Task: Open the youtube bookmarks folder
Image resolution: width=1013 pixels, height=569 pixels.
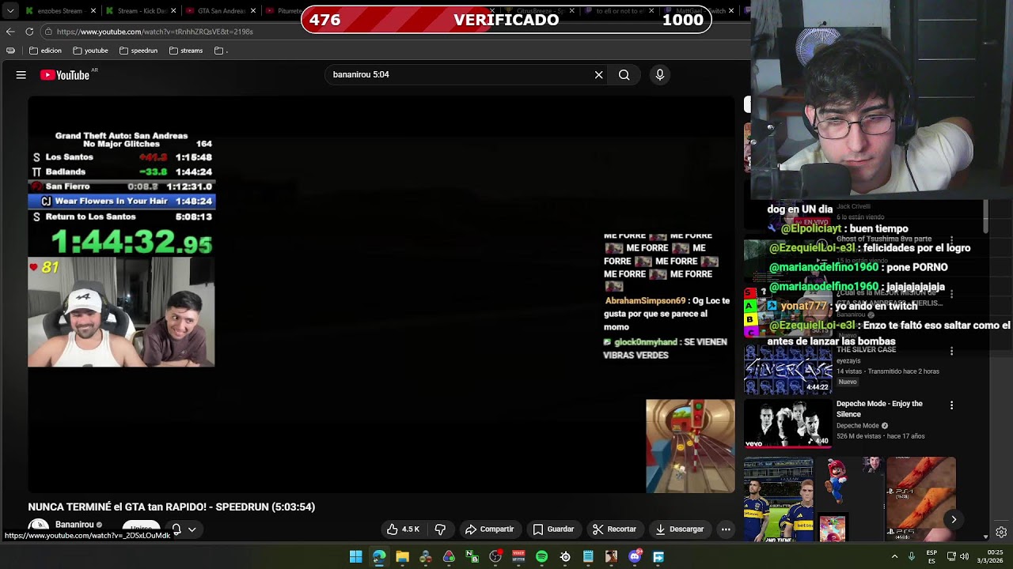Action: click(x=90, y=51)
